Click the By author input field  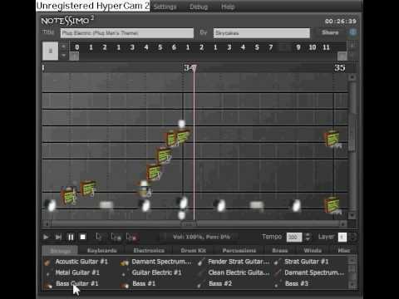pyautogui.click(x=262, y=33)
